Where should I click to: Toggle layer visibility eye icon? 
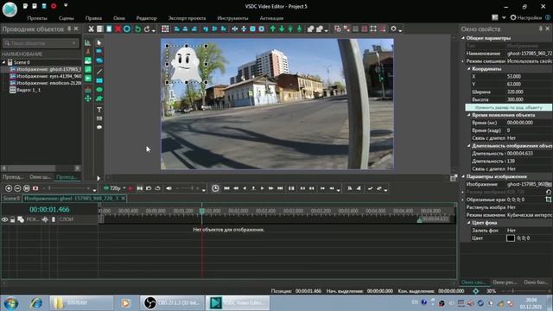(4, 219)
